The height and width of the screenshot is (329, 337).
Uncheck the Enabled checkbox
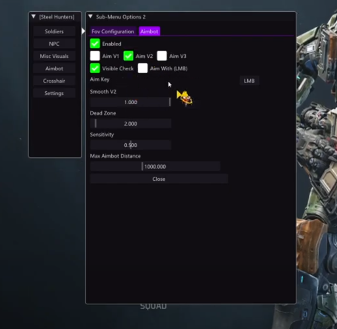coord(95,44)
